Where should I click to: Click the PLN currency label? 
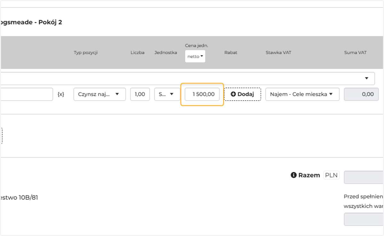pyautogui.click(x=331, y=175)
